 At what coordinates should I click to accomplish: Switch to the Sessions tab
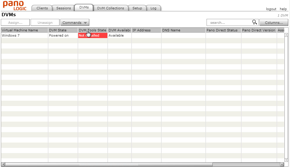tap(63, 8)
